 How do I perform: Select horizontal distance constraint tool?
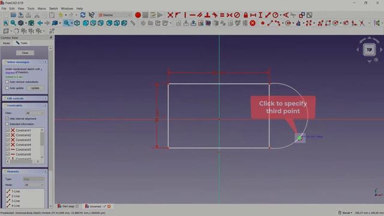coord(253,15)
